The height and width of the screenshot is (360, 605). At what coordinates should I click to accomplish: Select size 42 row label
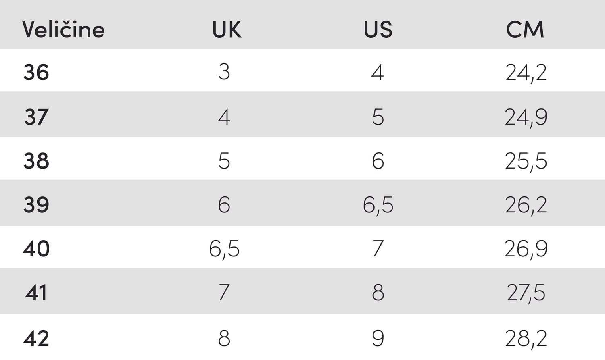36,338
